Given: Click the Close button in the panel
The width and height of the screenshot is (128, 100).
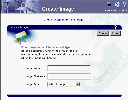Looking at the screenshot, I should 115,33.
